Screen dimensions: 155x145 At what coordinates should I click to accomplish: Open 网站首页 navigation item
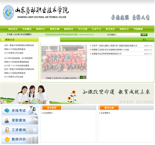tap(13, 29)
